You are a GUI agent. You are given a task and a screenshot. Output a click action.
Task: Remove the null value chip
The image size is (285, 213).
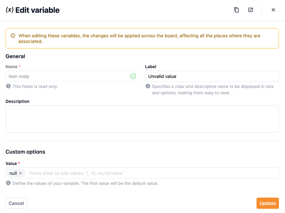click(21, 173)
